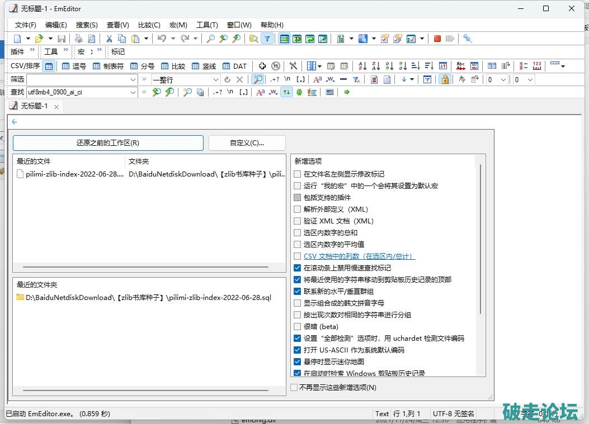Click the new options list vertical scrollbar
The width and height of the screenshot is (589, 424).
pos(479,268)
